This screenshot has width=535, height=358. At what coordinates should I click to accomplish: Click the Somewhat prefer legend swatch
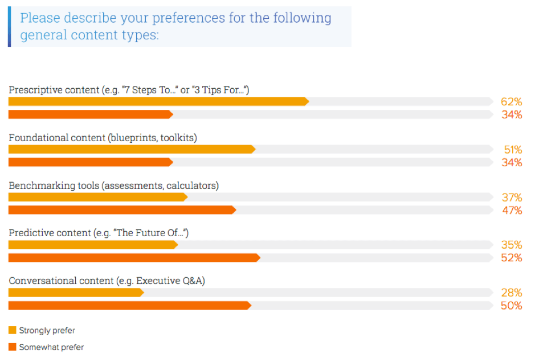(13, 347)
